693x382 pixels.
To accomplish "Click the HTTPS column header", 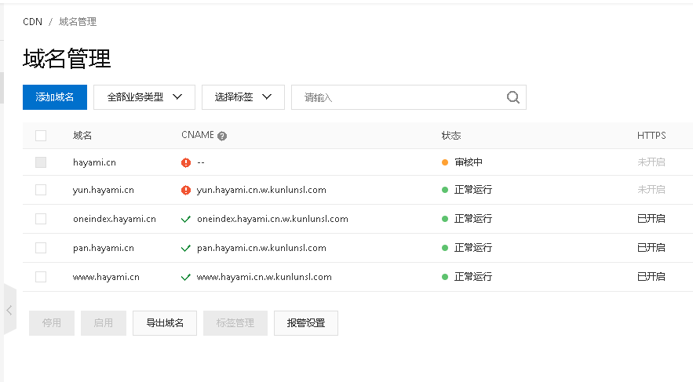I will tap(651, 136).
